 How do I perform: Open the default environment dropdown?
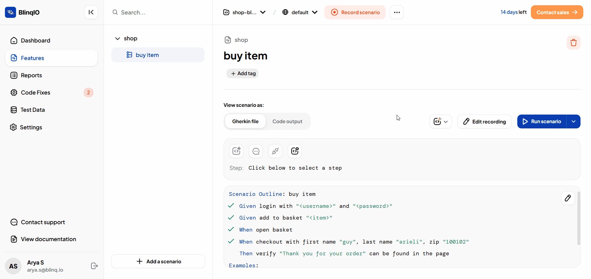point(300,12)
